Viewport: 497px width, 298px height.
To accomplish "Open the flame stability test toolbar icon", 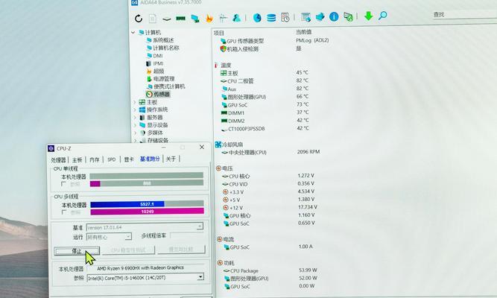I will [209, 18].
